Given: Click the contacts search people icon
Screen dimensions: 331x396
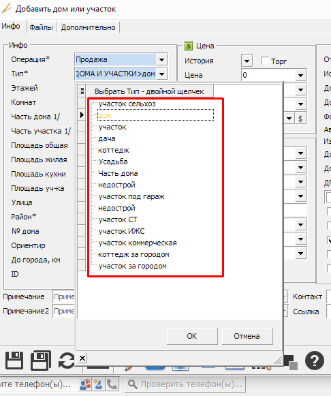Looking at the screenshot, I should click(x=85, y=384).
